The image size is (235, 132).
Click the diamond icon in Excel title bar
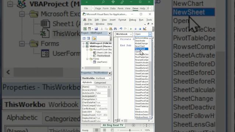[x=113, y=2]
